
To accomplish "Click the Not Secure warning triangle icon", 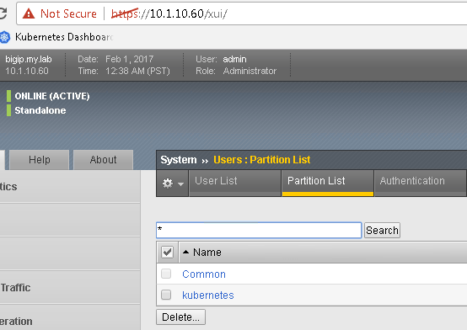I will tap(29, 13).
